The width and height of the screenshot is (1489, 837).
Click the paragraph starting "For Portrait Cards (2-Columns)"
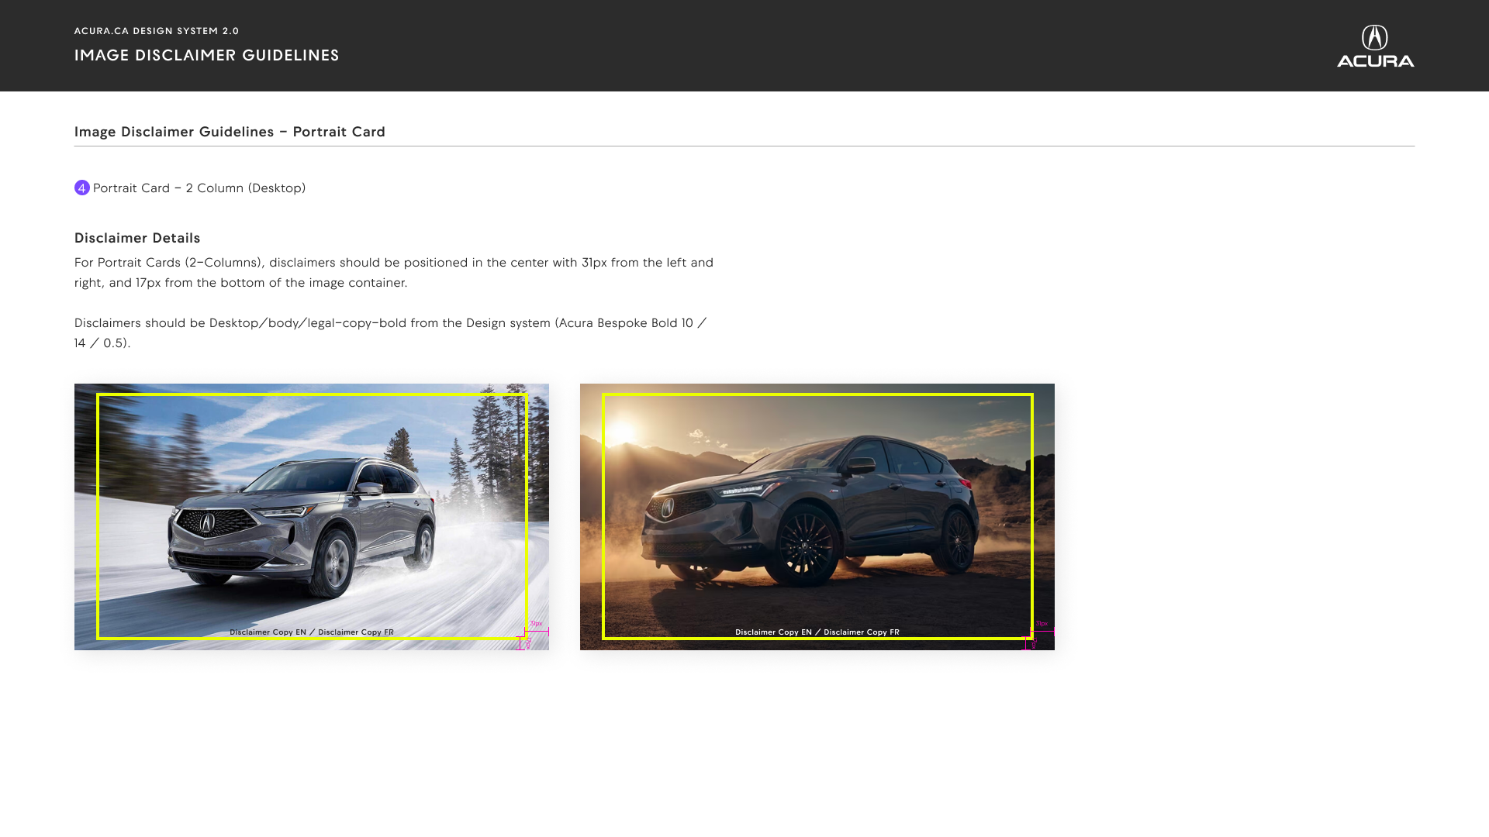[394, 273]
